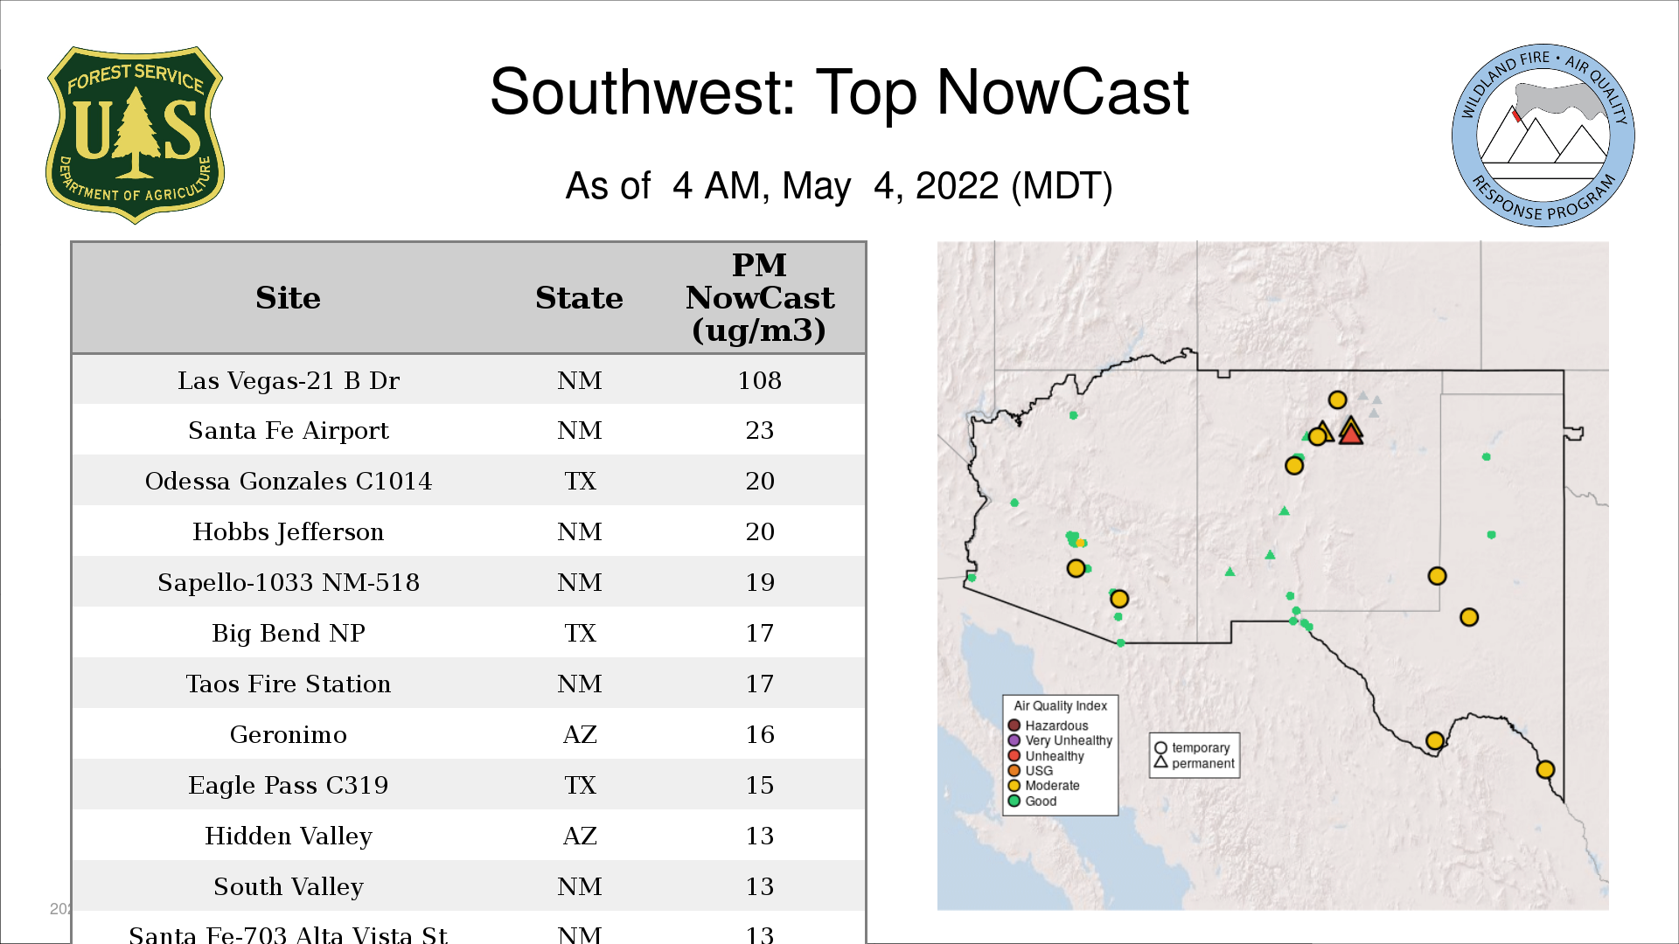Select the Las Vegas-21 B Dr row

[289, 380]
